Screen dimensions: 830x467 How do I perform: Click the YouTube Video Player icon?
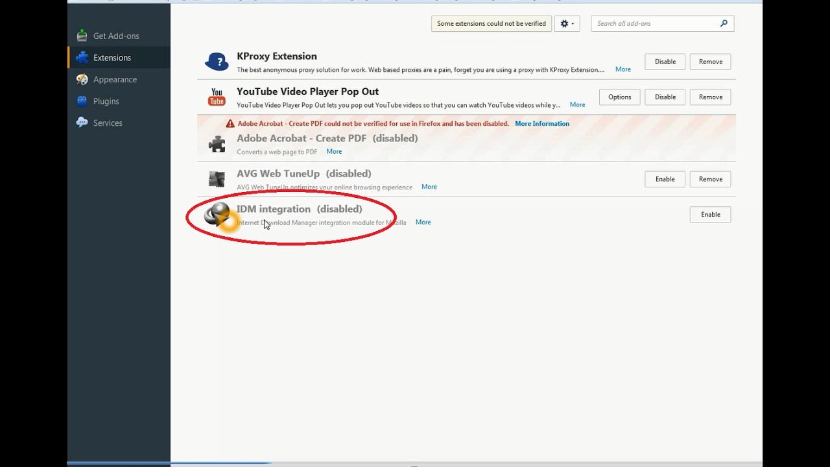pyautogui.click(x=217, y=97)
